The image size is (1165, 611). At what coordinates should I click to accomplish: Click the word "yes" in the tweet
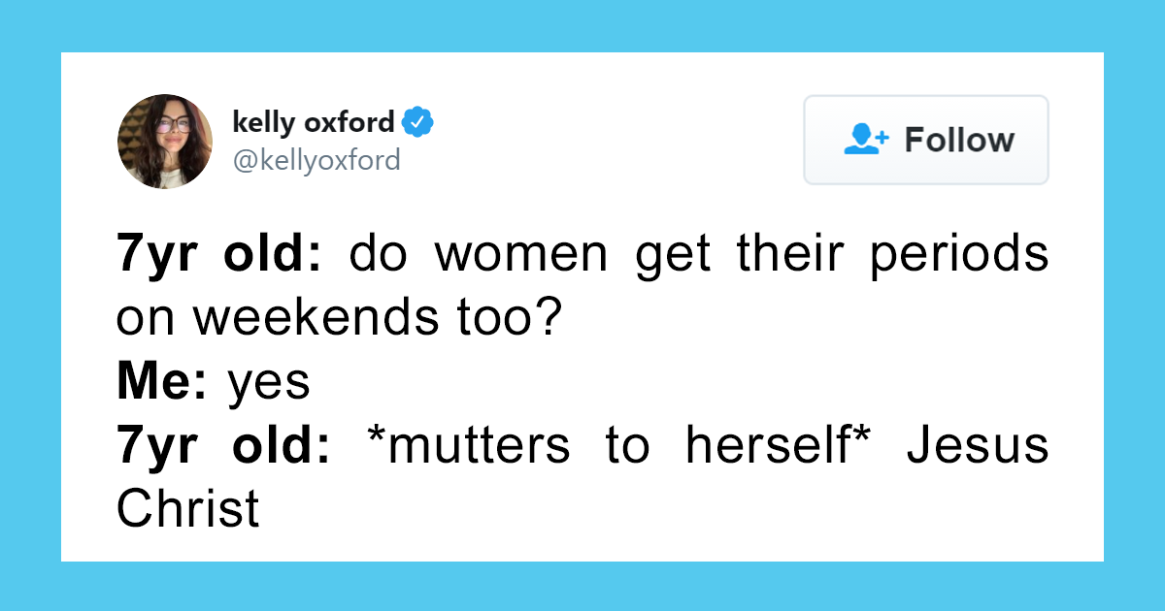tap(269, 385)
